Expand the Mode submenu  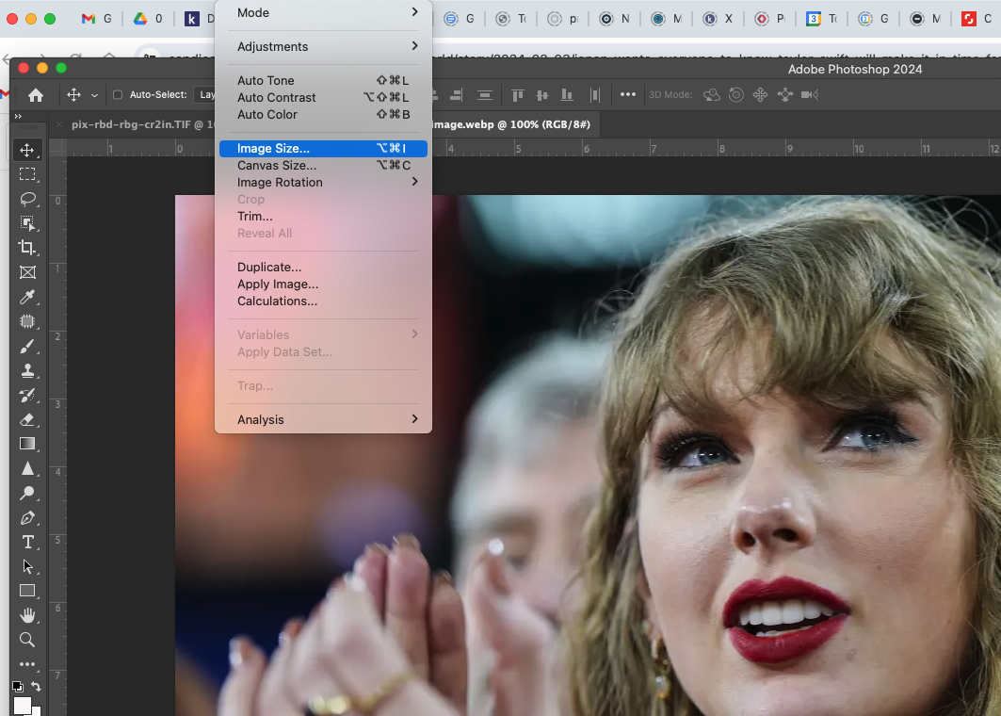pyautogui.click(x=323, y=12)
